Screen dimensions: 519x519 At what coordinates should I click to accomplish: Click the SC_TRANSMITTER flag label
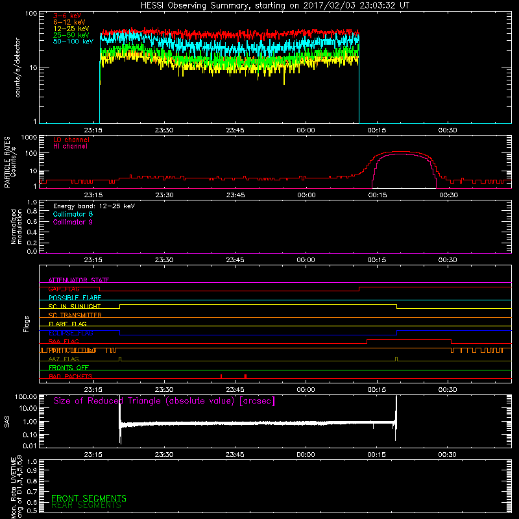pyautogui.click(x=75, y=315)
